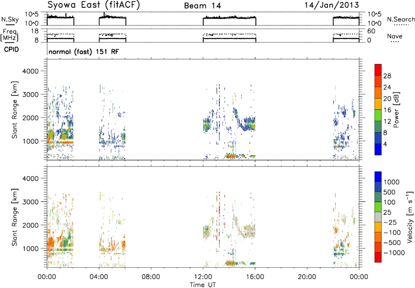Click the date '14/Jan/2013'
Screen dimensions: 415x288
(331, 5)
